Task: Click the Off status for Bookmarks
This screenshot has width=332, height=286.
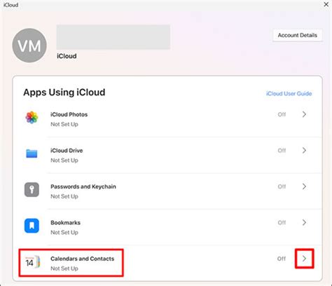Action: click(x=282, y=223)
